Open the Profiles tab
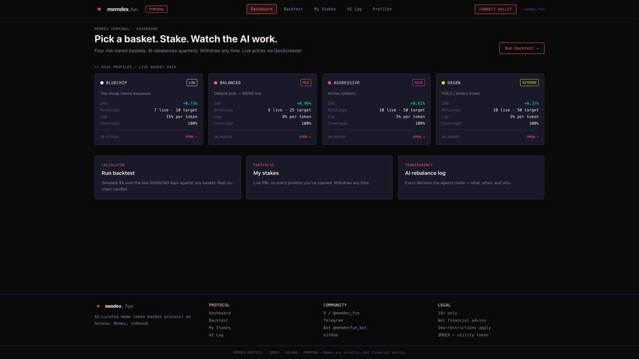Viewport: 639px width, 359px height. pos(382,9)
